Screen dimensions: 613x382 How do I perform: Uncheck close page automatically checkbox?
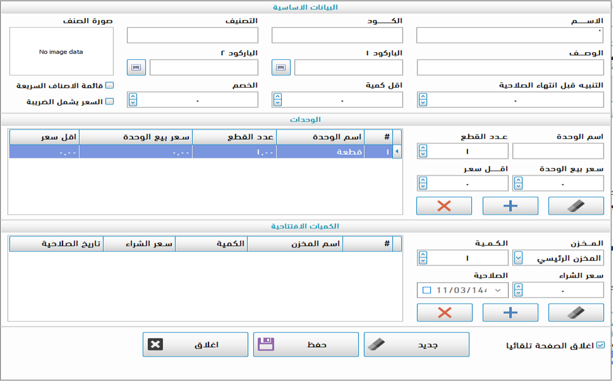pyautogui.click(x=600, y=345)
